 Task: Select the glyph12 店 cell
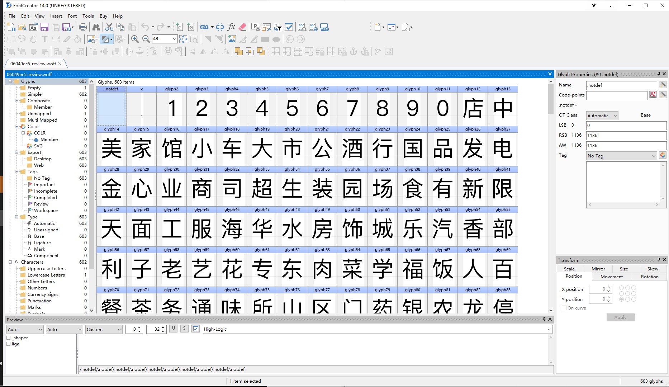pyautogui.click(x=473, y=106)
